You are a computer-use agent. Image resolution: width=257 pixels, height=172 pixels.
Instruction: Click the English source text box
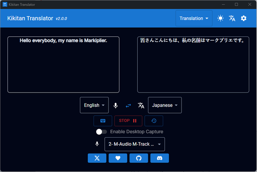[63, 65]
